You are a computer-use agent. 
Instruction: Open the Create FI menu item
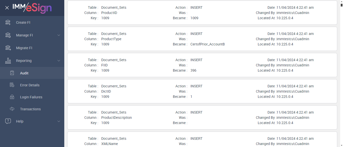(23, 22)
